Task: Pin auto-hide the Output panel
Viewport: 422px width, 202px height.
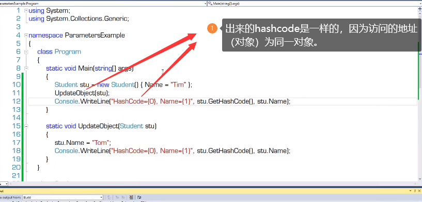Action: (x=415, y=191)
